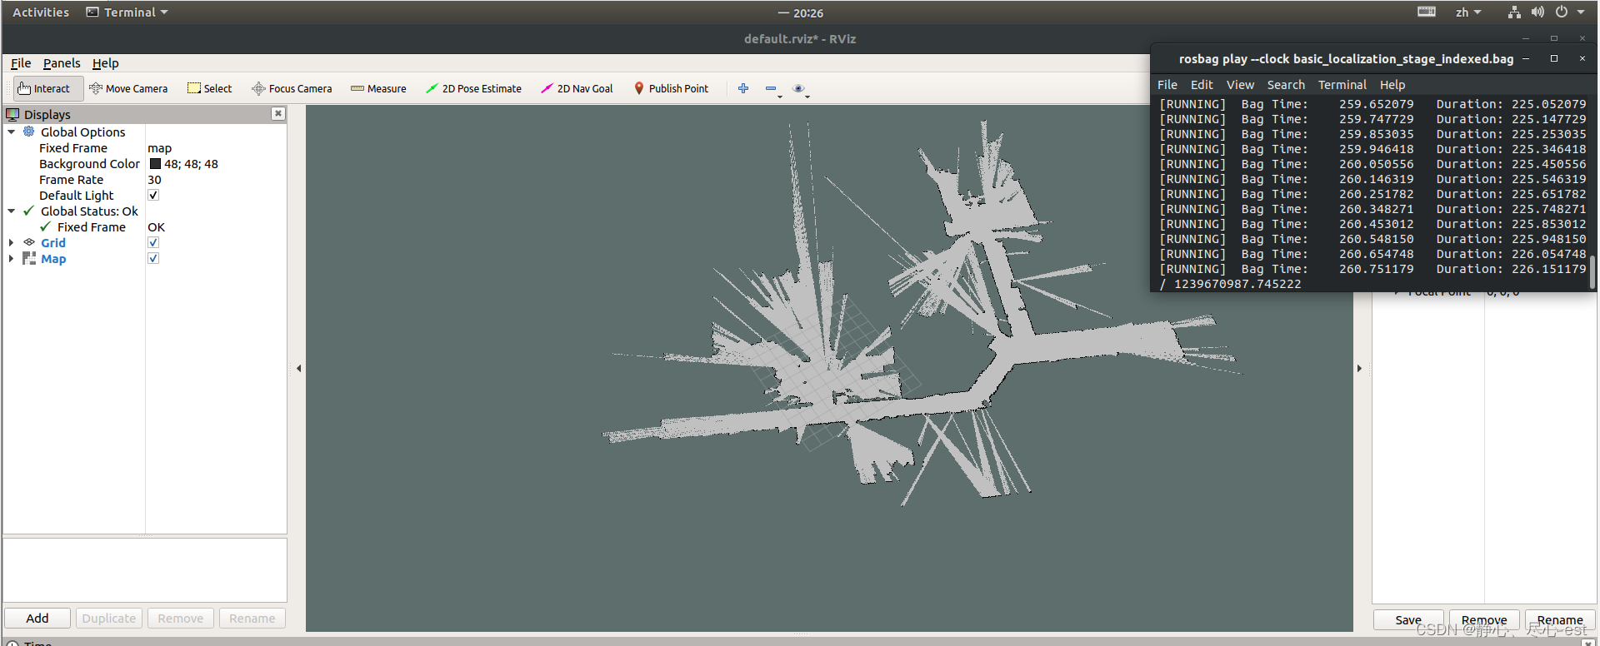Click the Background Color swatch
This screenshot has width=1600, height=646.
(155, 164)
